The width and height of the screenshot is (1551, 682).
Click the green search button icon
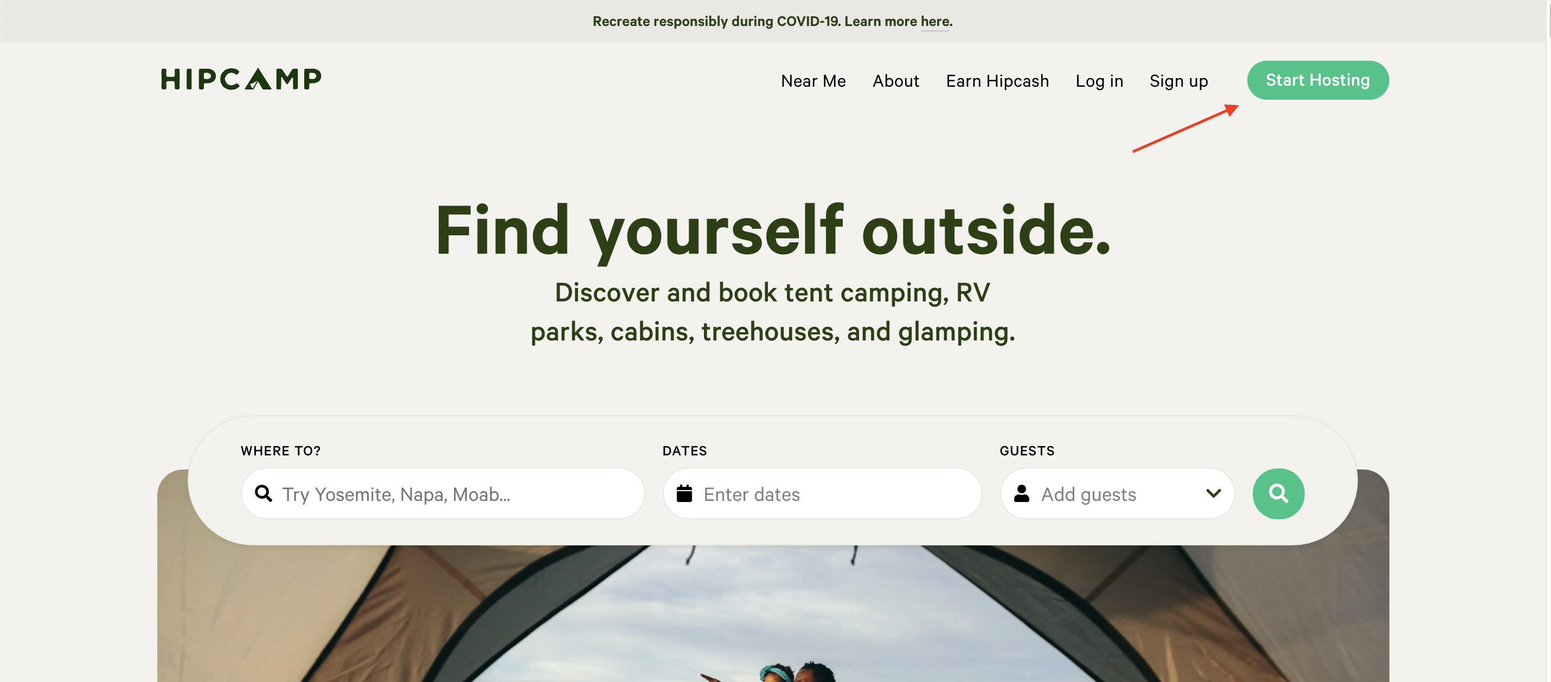(x=1278, y=493)
